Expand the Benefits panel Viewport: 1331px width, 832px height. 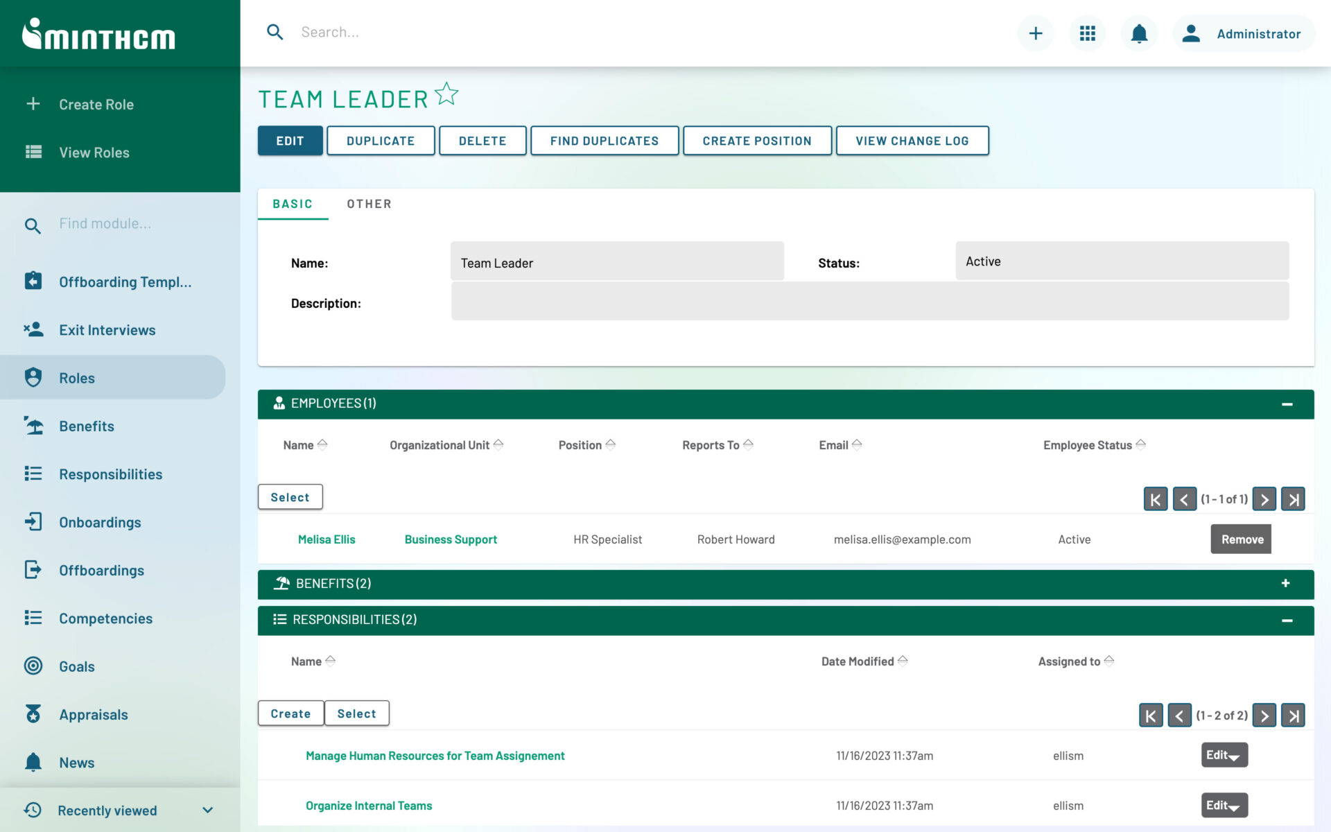click(x=1287, y=584)
